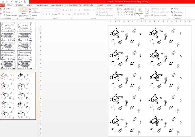The height and width of the screenshot is (137, 195).
Task: Open the Diseño layout dropdown
Action: tap(34, 9)
